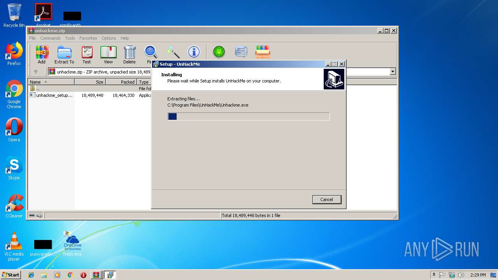Select the parent folder '..' row
The width and height of the screenshot is (498, 280).
[90, 89]
